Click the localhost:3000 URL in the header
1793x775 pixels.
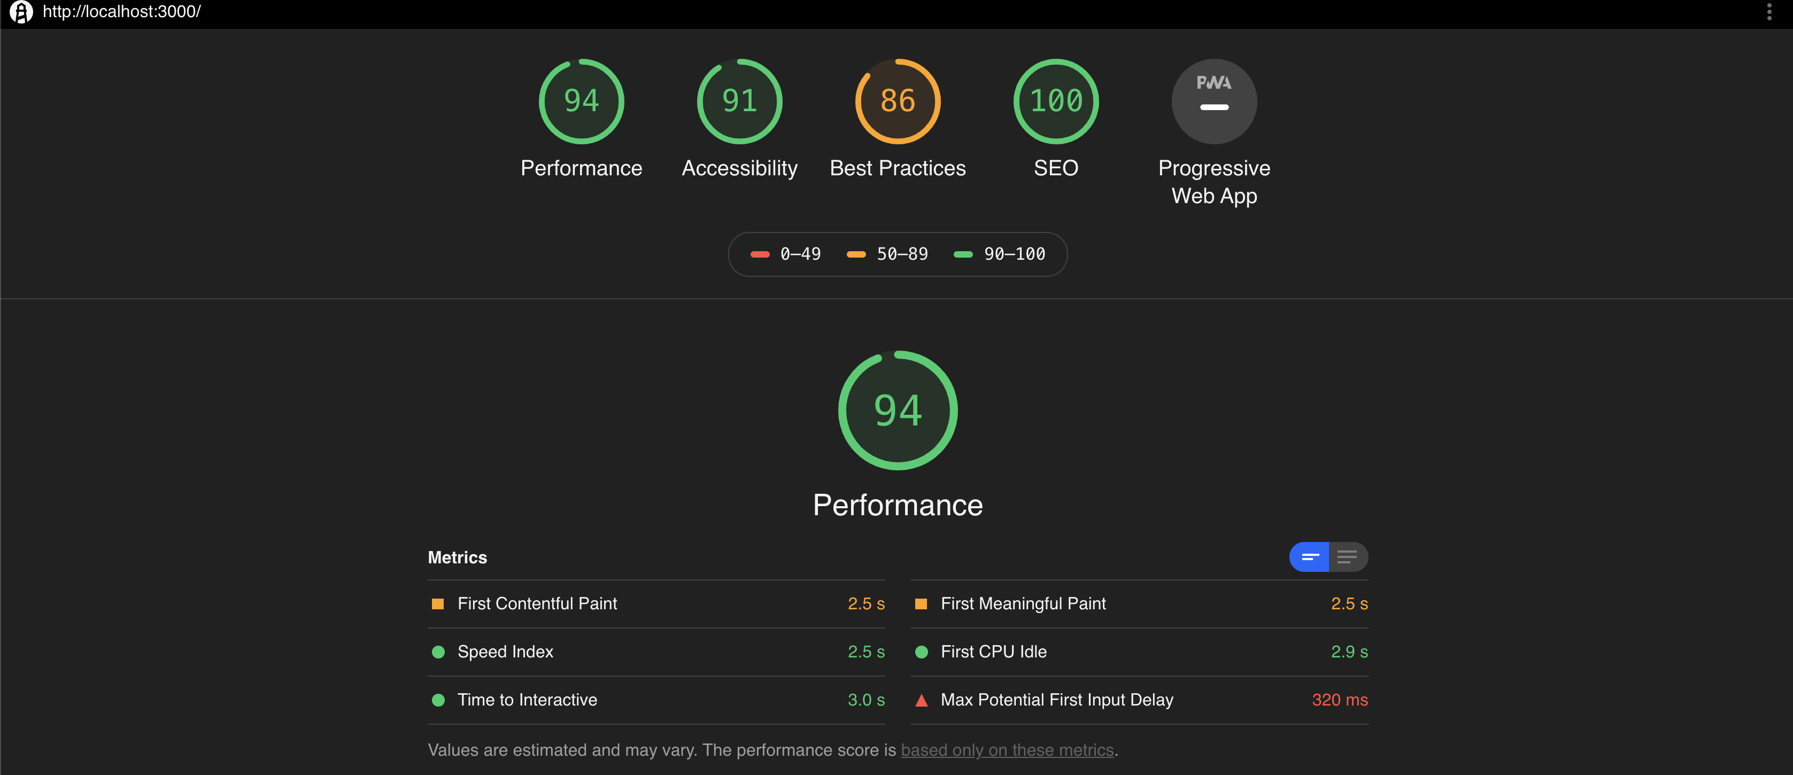click(x=123, y=11)
